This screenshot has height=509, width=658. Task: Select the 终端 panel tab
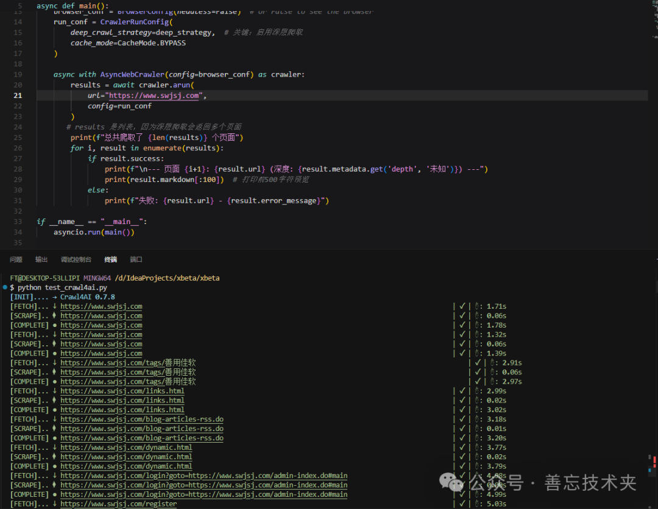tap(110, 259)
